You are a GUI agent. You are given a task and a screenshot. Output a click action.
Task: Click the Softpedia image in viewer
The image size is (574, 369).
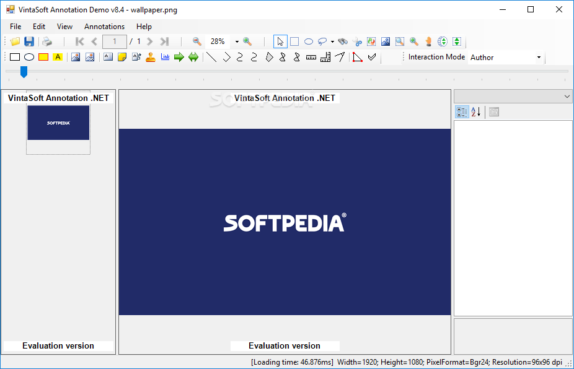(285, 222)
